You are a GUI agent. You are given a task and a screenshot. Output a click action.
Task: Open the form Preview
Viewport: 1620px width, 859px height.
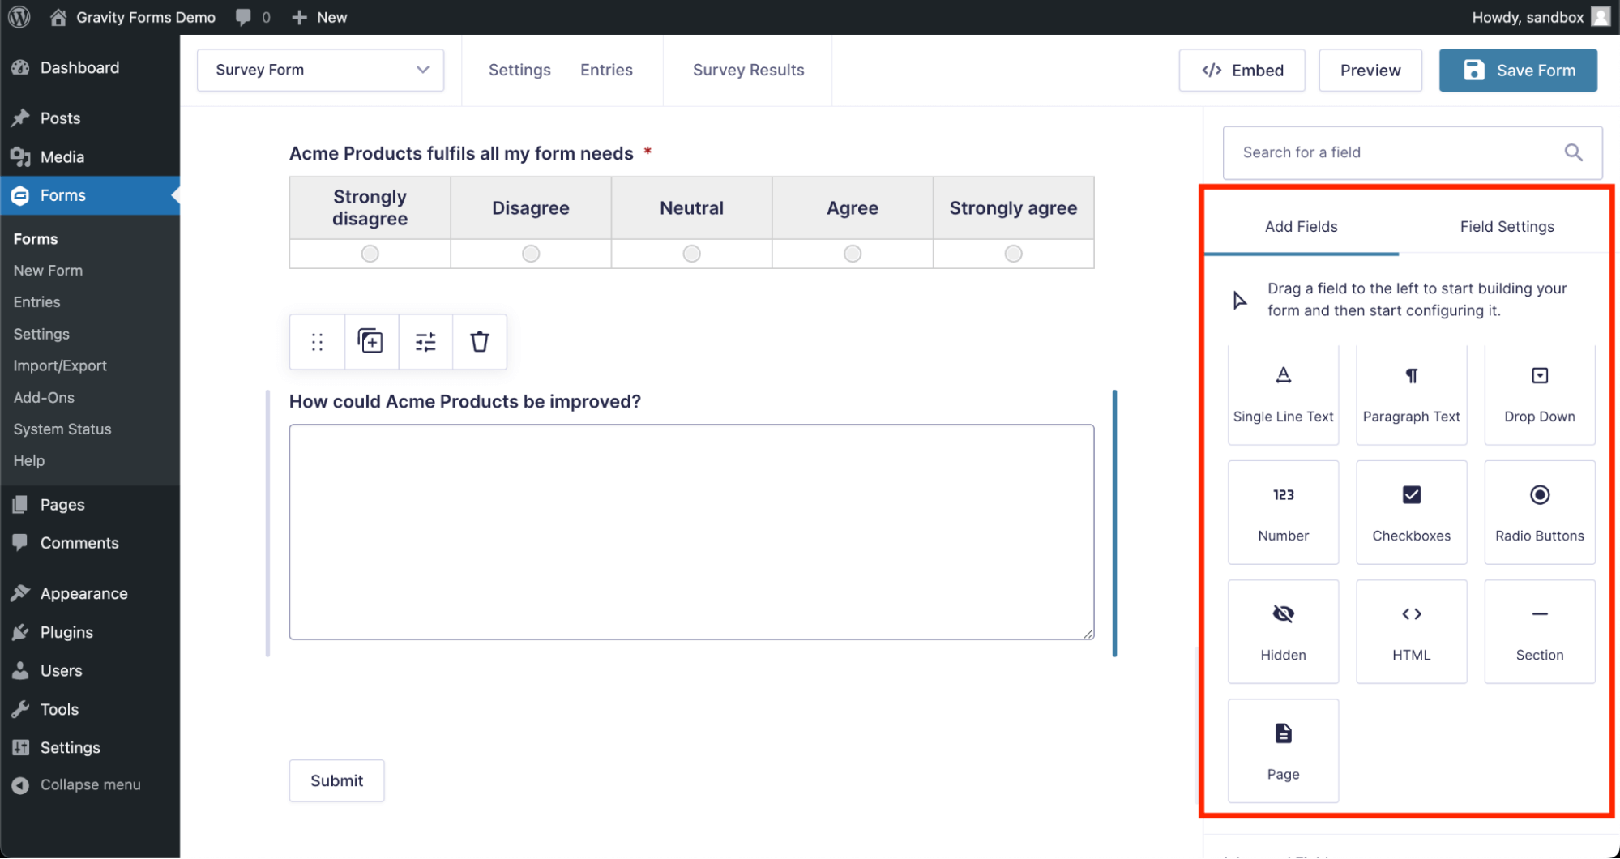[x=1370, y=71]
